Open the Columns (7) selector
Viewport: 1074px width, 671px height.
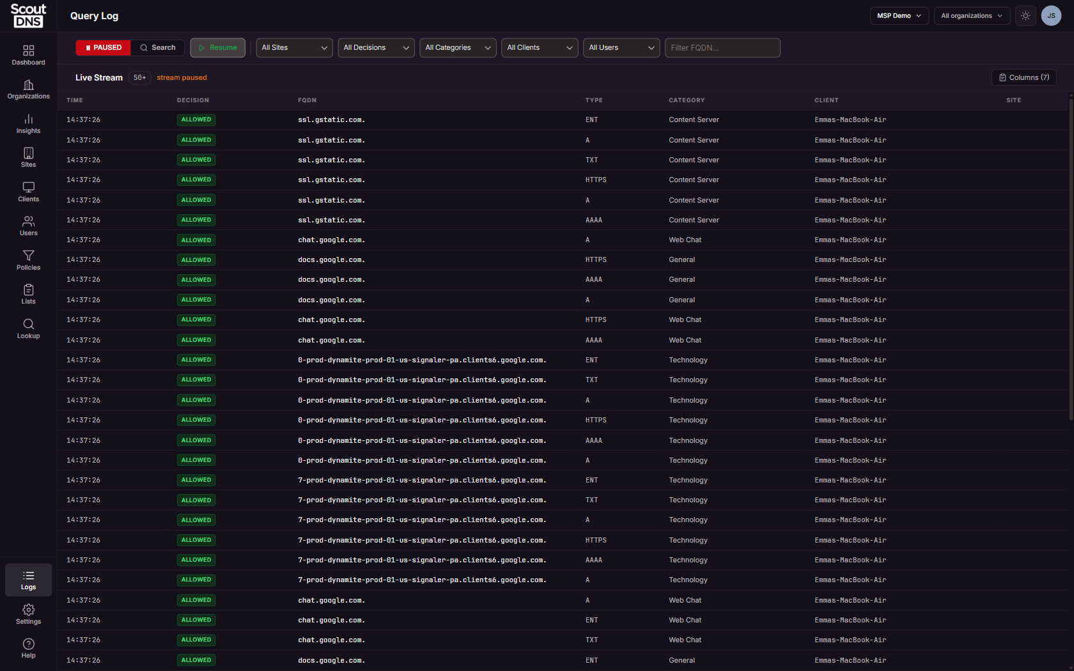(x=1024, y=77)
